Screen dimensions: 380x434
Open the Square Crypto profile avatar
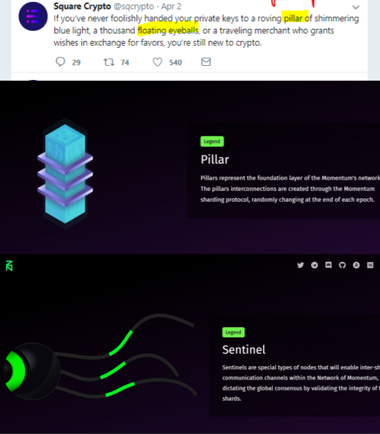[x=33, y=17]
